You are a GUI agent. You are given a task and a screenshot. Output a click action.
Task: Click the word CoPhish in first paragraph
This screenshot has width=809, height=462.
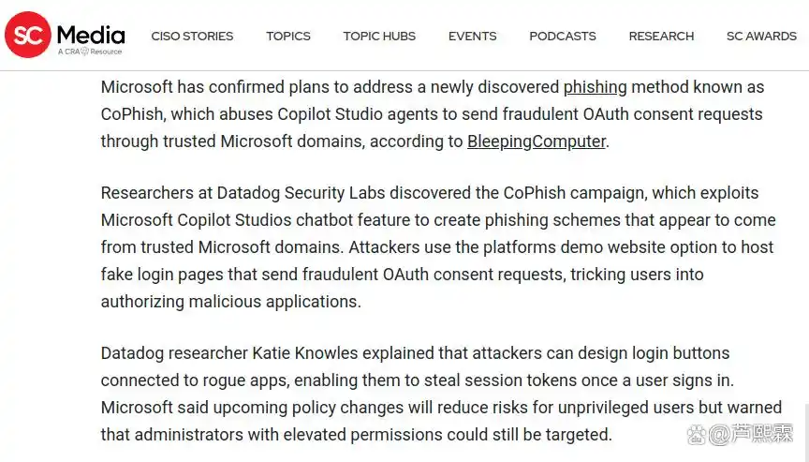pyautogui.click(x=133, y=114)
